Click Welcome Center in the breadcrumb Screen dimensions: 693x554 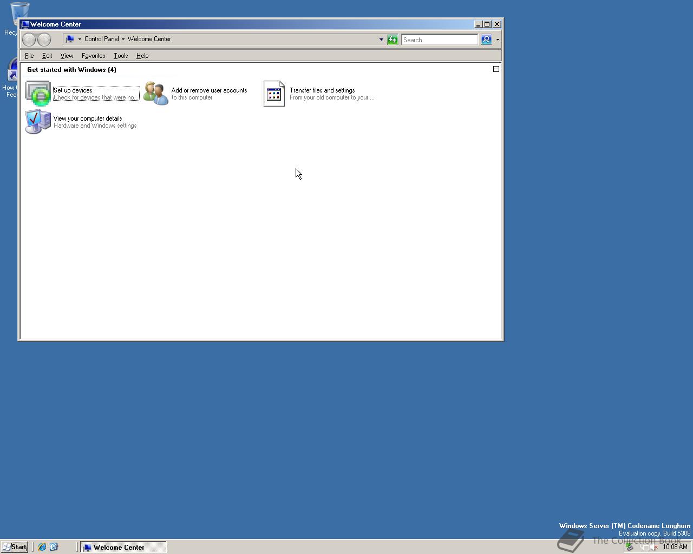(149, 39)
